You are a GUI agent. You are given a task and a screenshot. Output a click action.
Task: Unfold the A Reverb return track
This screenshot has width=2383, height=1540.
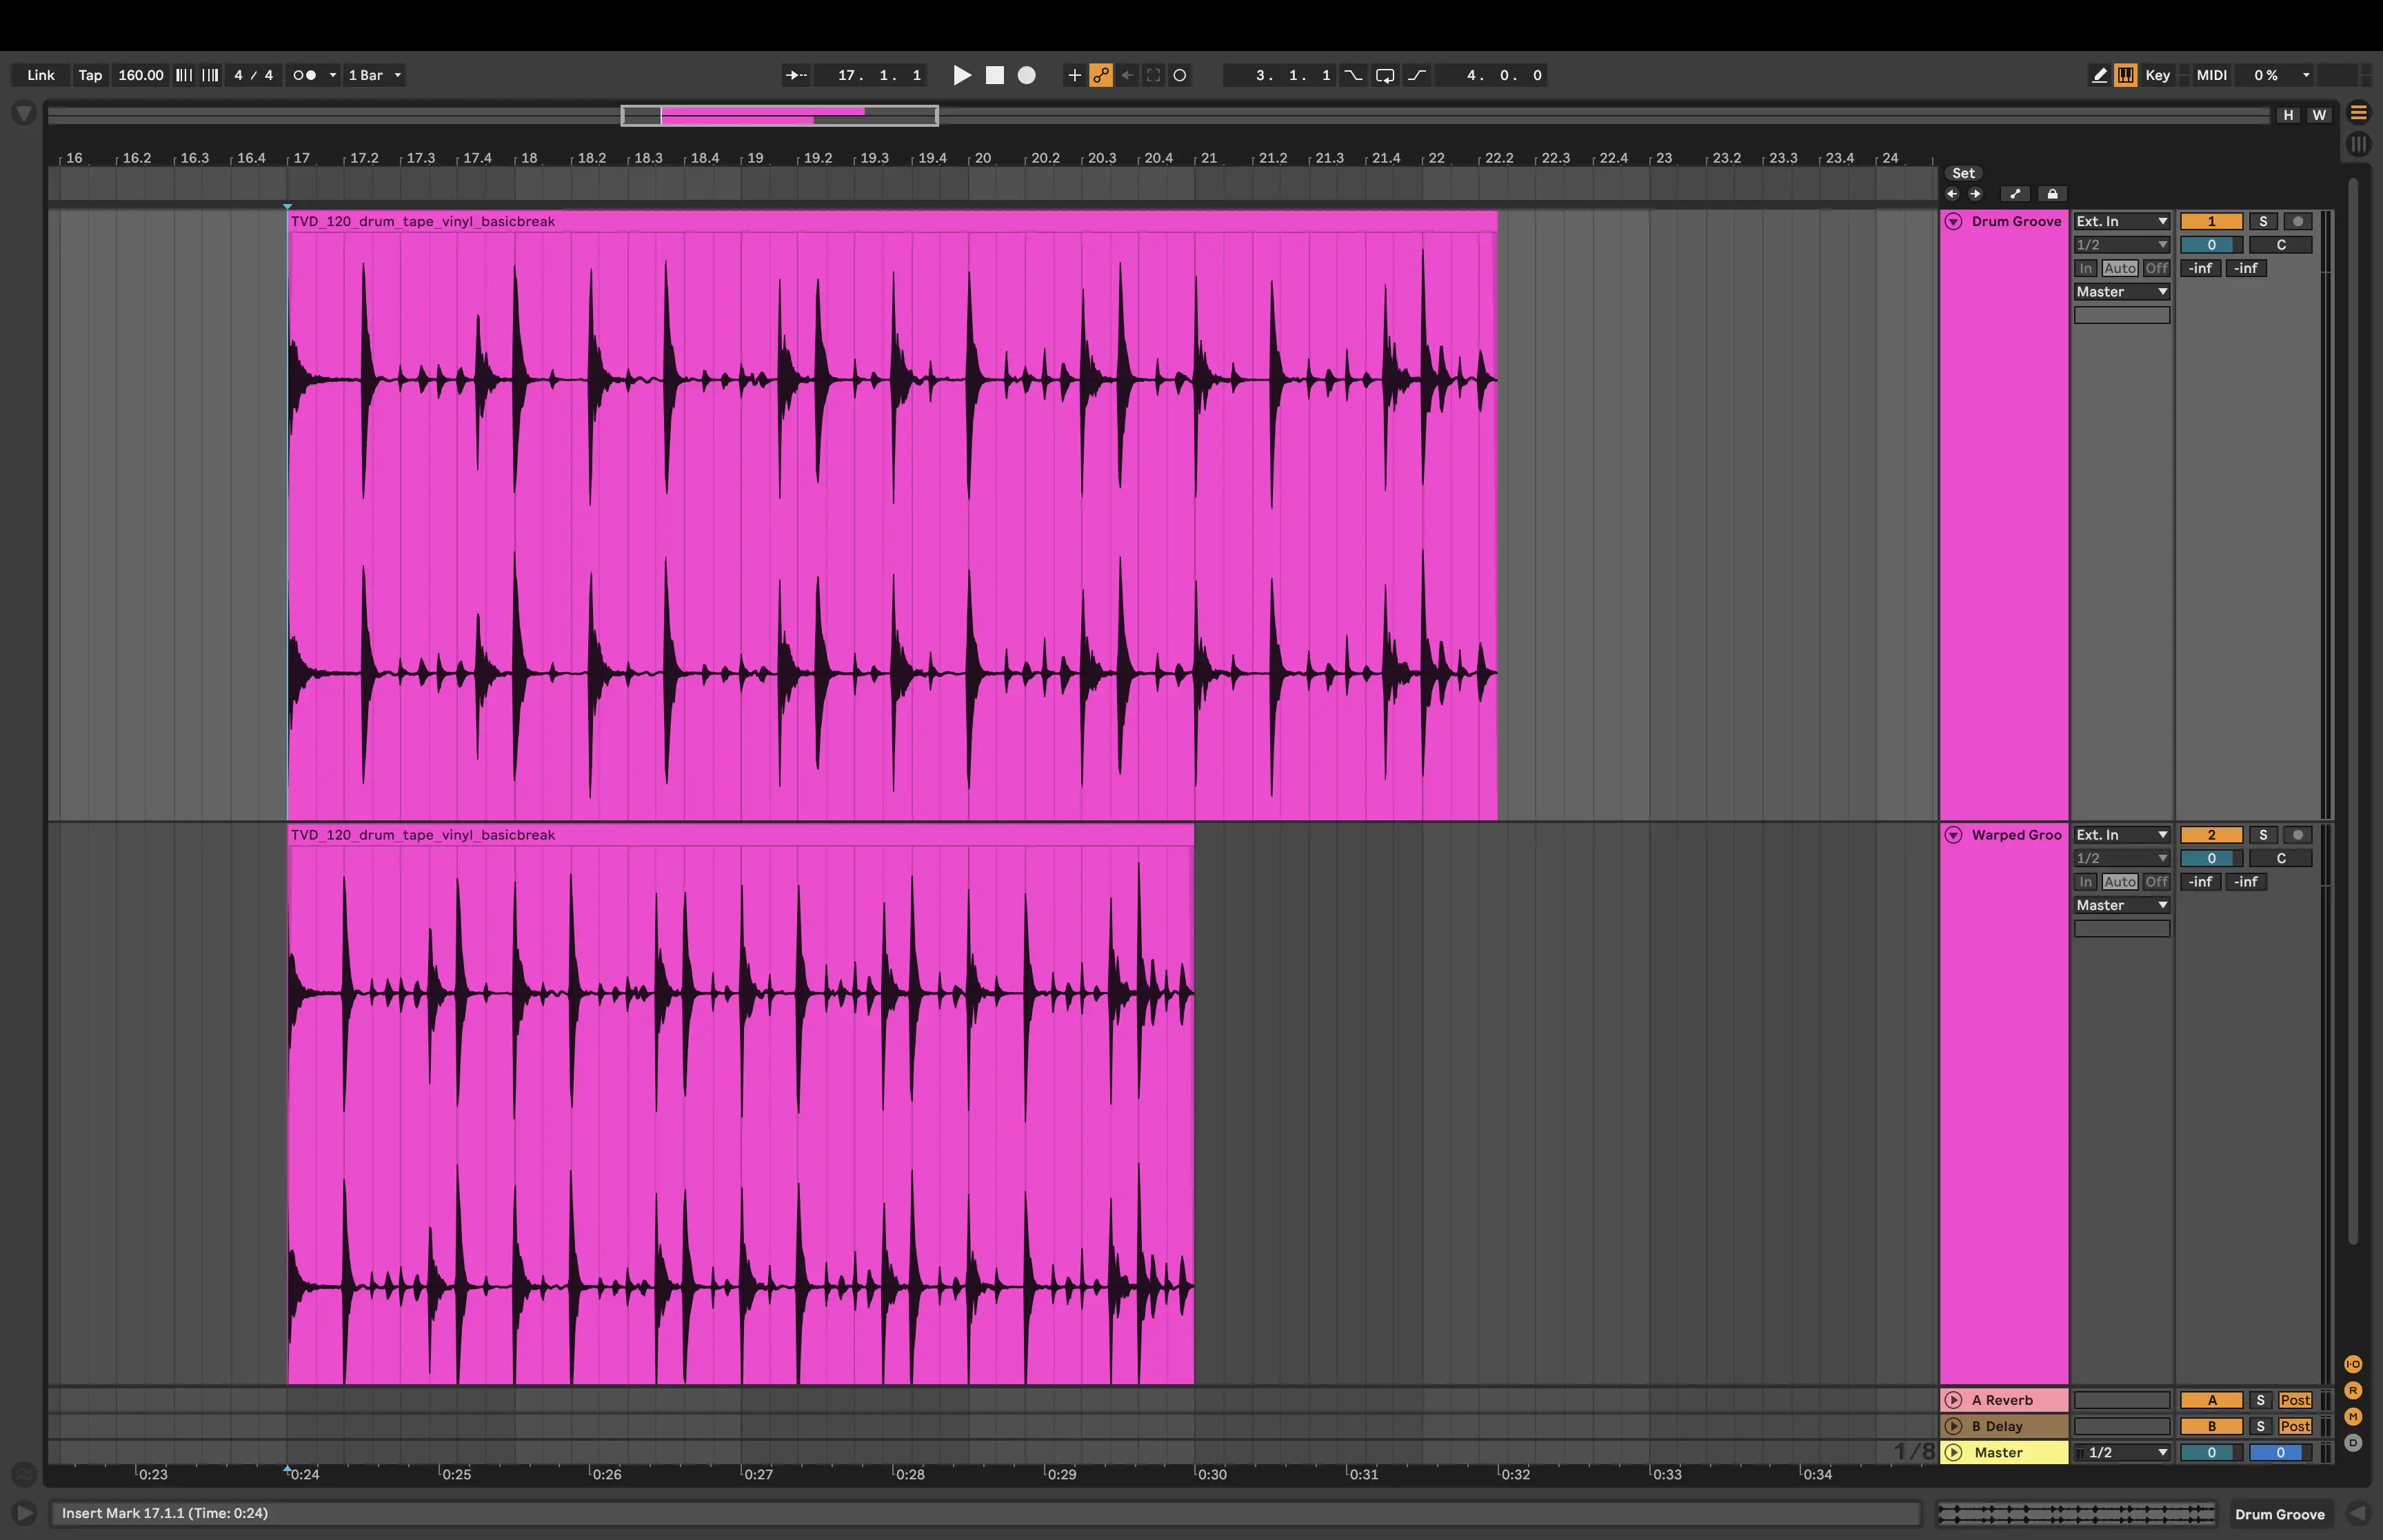1953,1400
